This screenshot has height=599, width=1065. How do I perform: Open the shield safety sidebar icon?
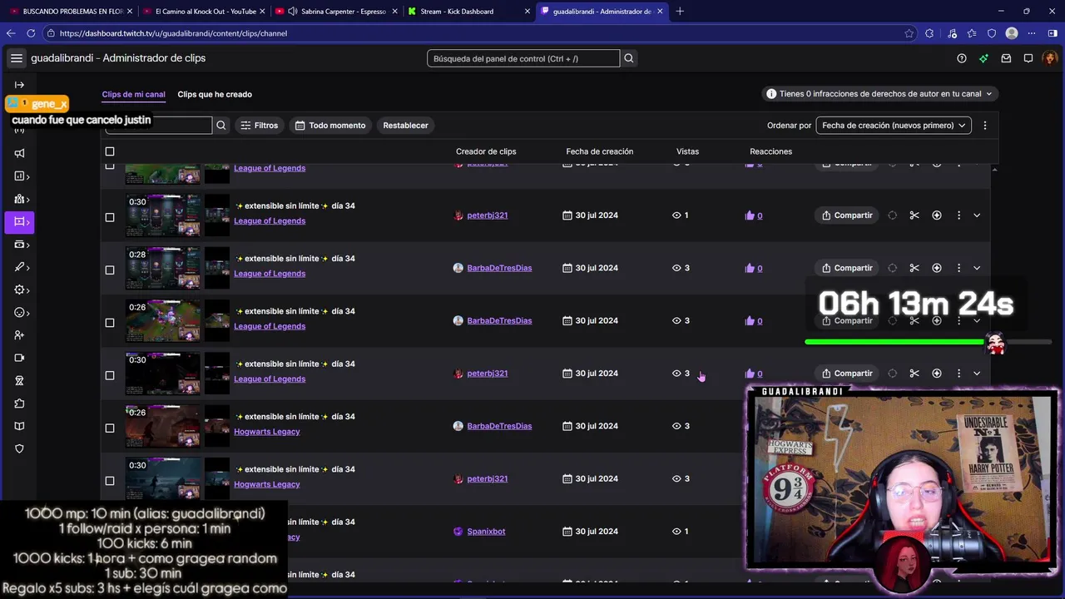[x=19, y=448]
